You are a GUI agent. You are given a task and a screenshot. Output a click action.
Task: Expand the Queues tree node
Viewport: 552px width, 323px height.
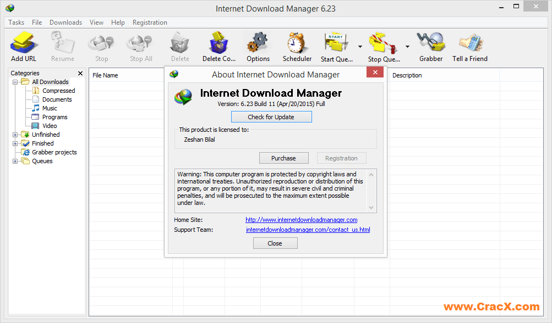click(x=15, y=161)
